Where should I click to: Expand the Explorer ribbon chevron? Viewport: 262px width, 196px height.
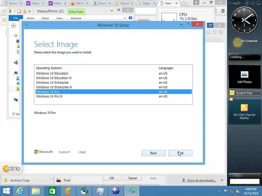coord(125,18)
